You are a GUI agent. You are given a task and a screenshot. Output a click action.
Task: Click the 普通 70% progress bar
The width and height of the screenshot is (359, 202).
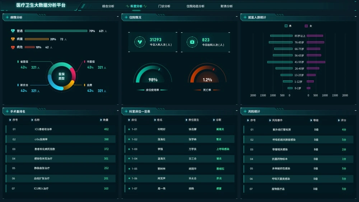(56, 31)
